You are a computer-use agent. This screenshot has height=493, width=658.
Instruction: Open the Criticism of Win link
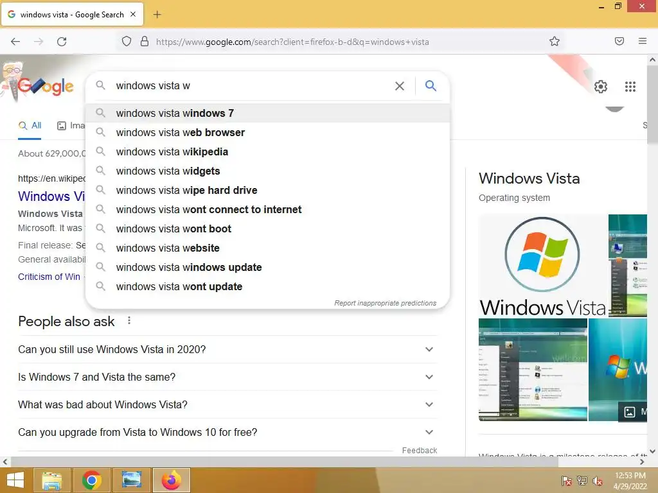49,277
